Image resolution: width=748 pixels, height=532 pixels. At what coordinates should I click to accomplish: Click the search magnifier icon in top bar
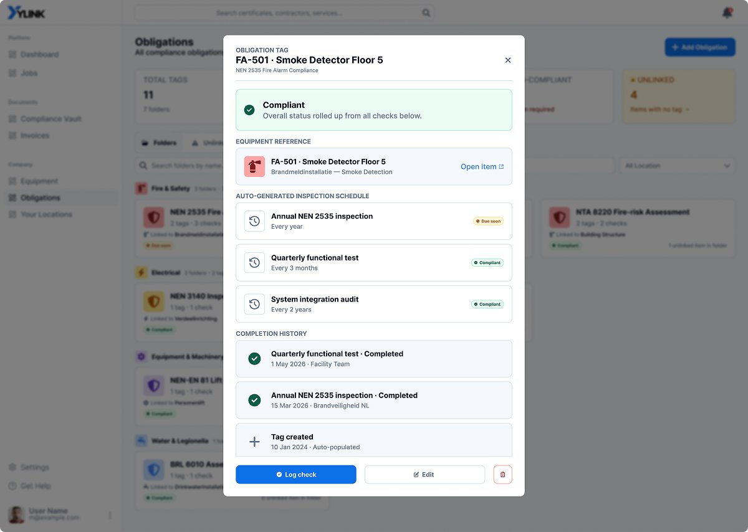[426, 12]
